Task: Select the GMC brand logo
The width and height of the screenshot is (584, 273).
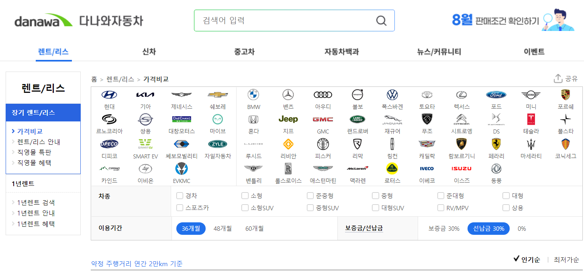Action: pyautogui.click(x=323, y=119)
